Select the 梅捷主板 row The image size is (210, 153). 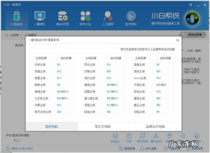[53, 92]
